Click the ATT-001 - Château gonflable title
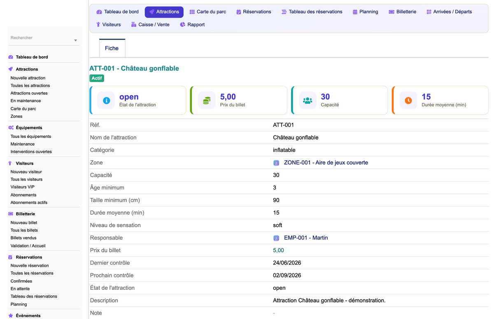 coord(134,68)
